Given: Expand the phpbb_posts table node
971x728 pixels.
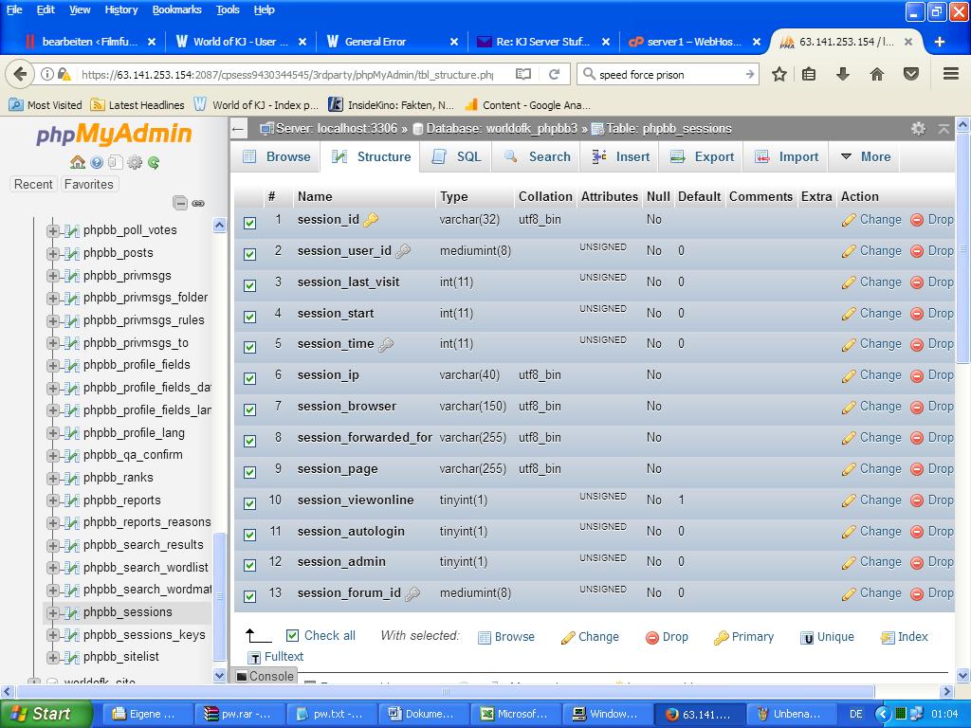Looking at the screenshot, I should click(x=53, y=253).
